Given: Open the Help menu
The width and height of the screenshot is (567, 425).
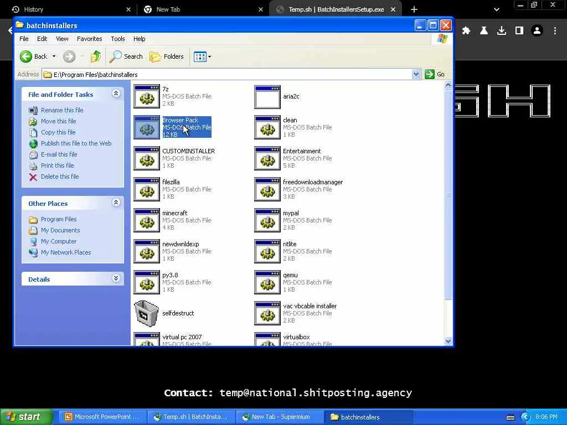Looking at the screenshot, I should (x=139, y=39).
